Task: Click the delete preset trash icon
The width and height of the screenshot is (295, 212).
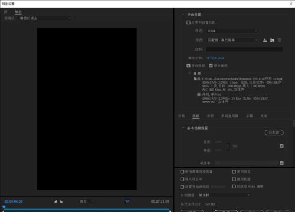Action: pyautogui.click(x=279, y=40)
